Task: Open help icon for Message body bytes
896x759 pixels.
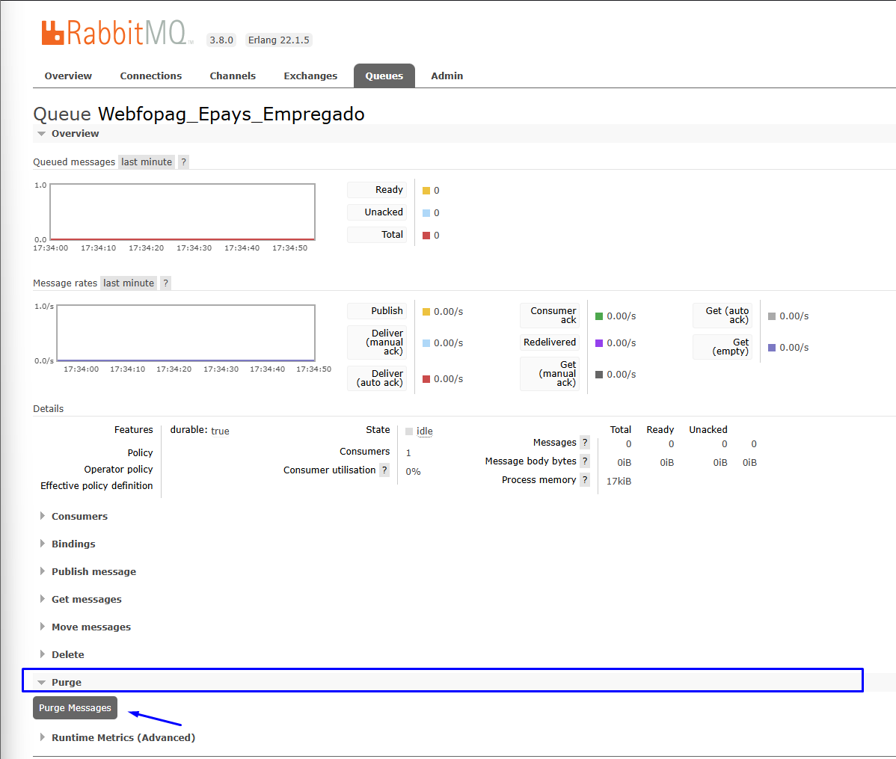Action: tap(585, 461)
